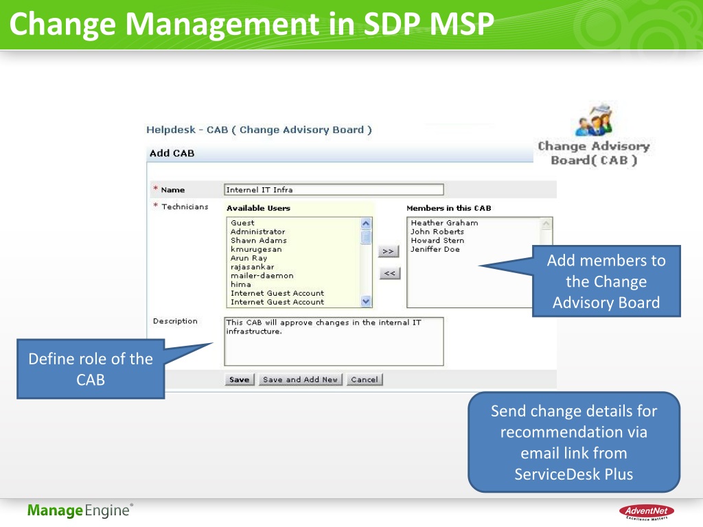This screenshot has width=703, height=527.
Task: Select Jeniffer Doe in CAB members
Action: tap(435, 249)
